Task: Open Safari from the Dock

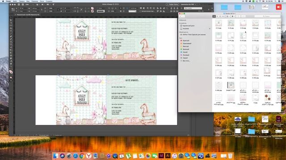Action: [x=76, y=156]
